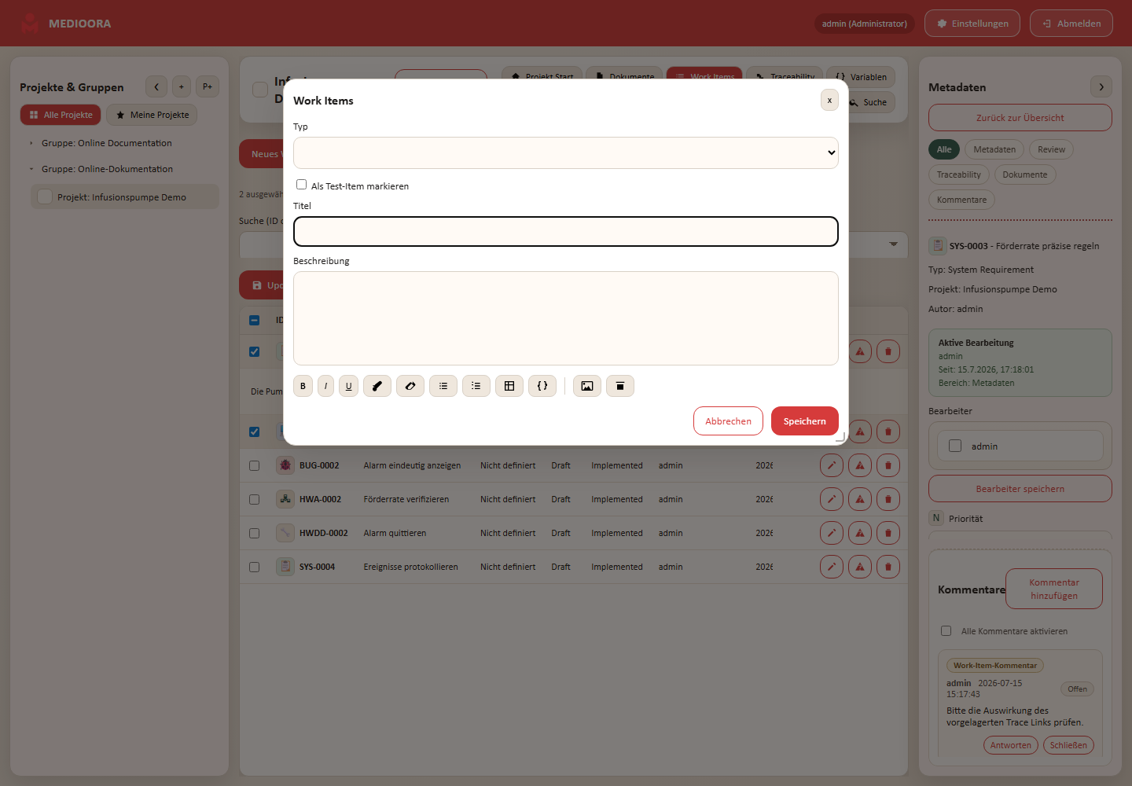Focus the Titel input field
This screenshot has width=1132, height=786.
[566, 231]
